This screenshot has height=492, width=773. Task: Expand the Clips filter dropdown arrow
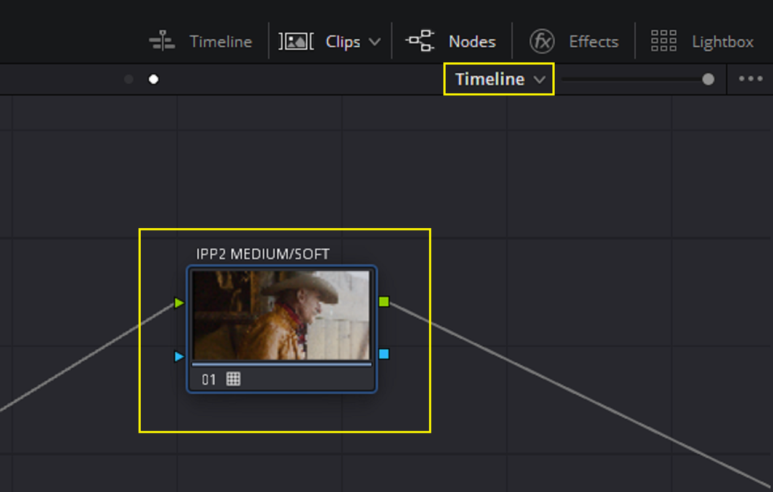tap(375, 42)
